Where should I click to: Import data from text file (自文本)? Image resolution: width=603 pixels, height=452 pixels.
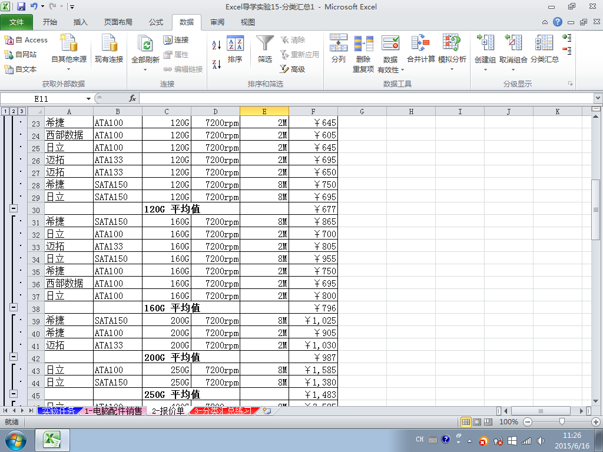(x=21, y=69)
